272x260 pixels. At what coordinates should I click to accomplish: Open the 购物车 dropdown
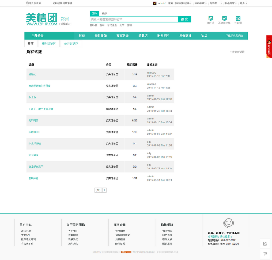click(x=215, y=3)
